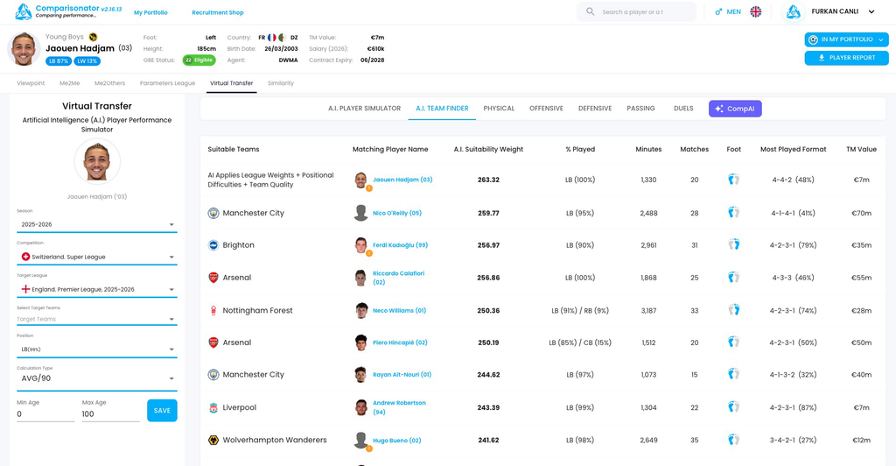Click the Player Report button
Screen dimensions: 896x466
846,58
